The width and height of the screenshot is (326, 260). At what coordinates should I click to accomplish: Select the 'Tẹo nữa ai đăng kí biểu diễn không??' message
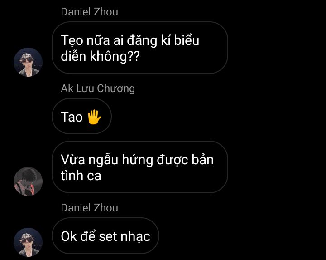[x=140, y=48]
